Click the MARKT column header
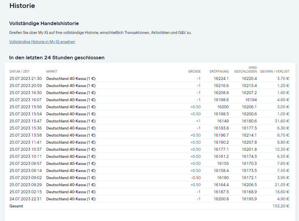 tap(52, 71)
